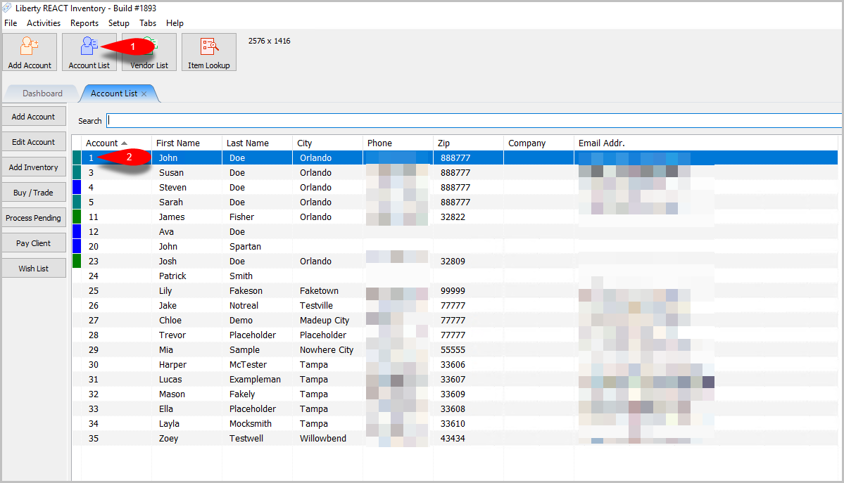
Task: Open the Reports menu
Action: (84, 23)
